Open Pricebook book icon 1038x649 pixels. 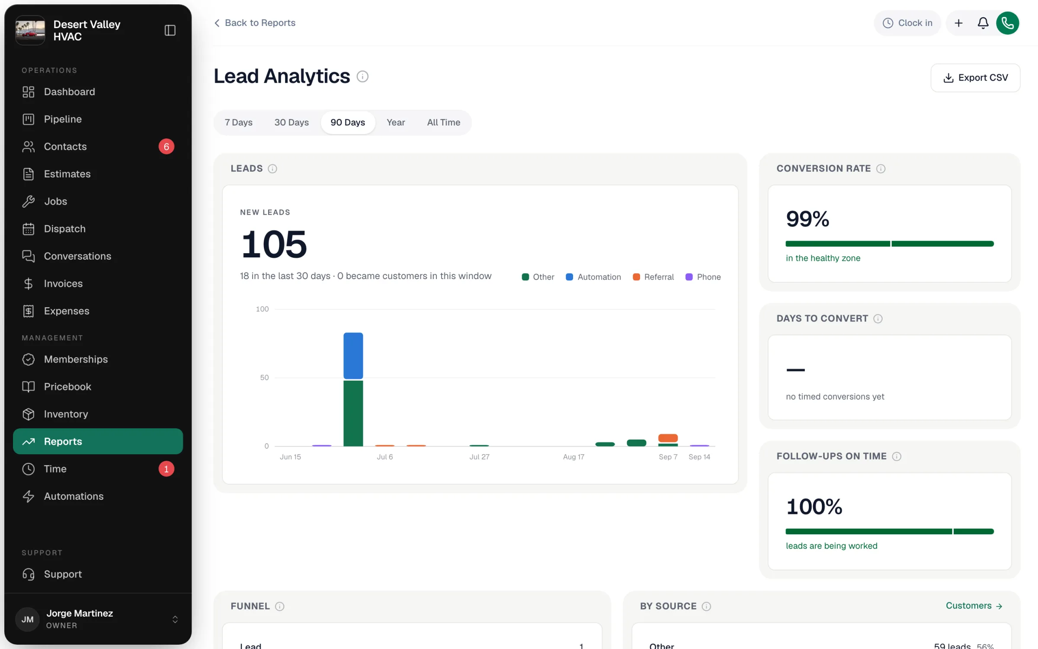click(29, 387)
